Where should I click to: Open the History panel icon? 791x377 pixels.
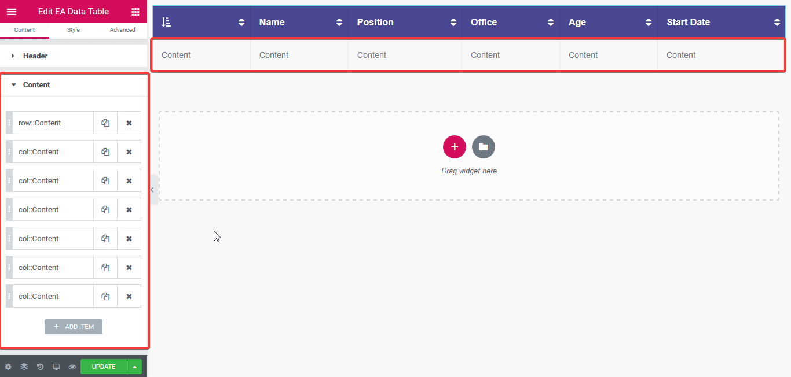click(x=41, y=367)
